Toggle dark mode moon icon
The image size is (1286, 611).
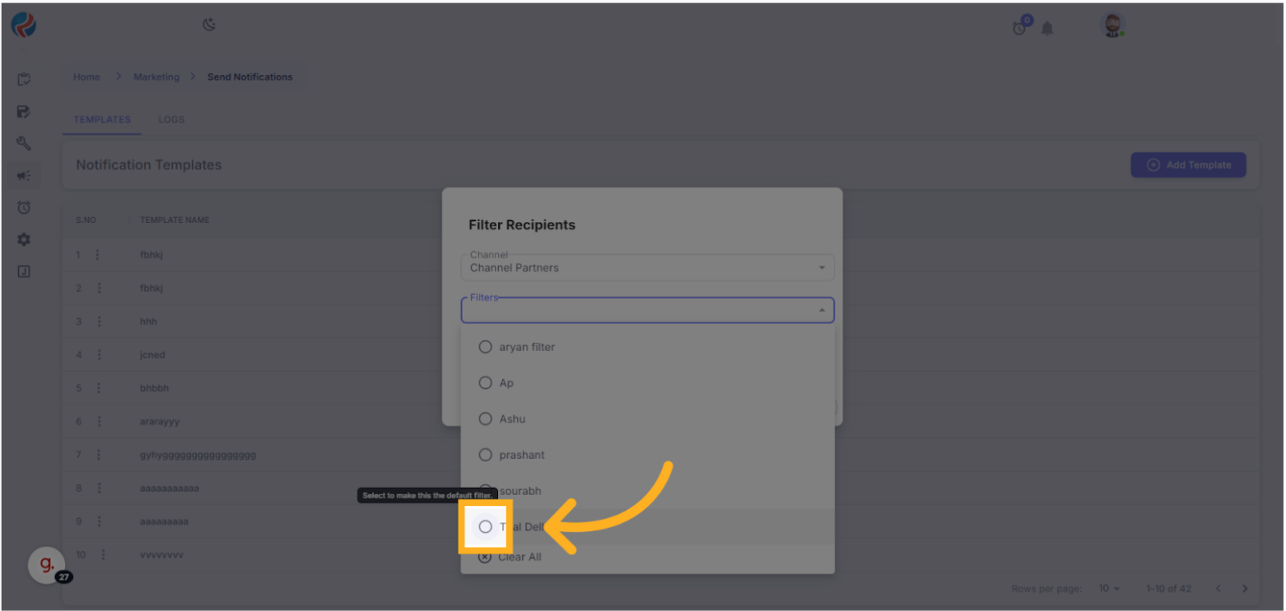coord(209,25)
